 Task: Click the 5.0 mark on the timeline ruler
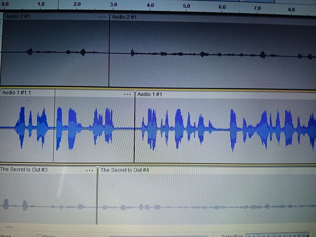click(x=186, y=7)
